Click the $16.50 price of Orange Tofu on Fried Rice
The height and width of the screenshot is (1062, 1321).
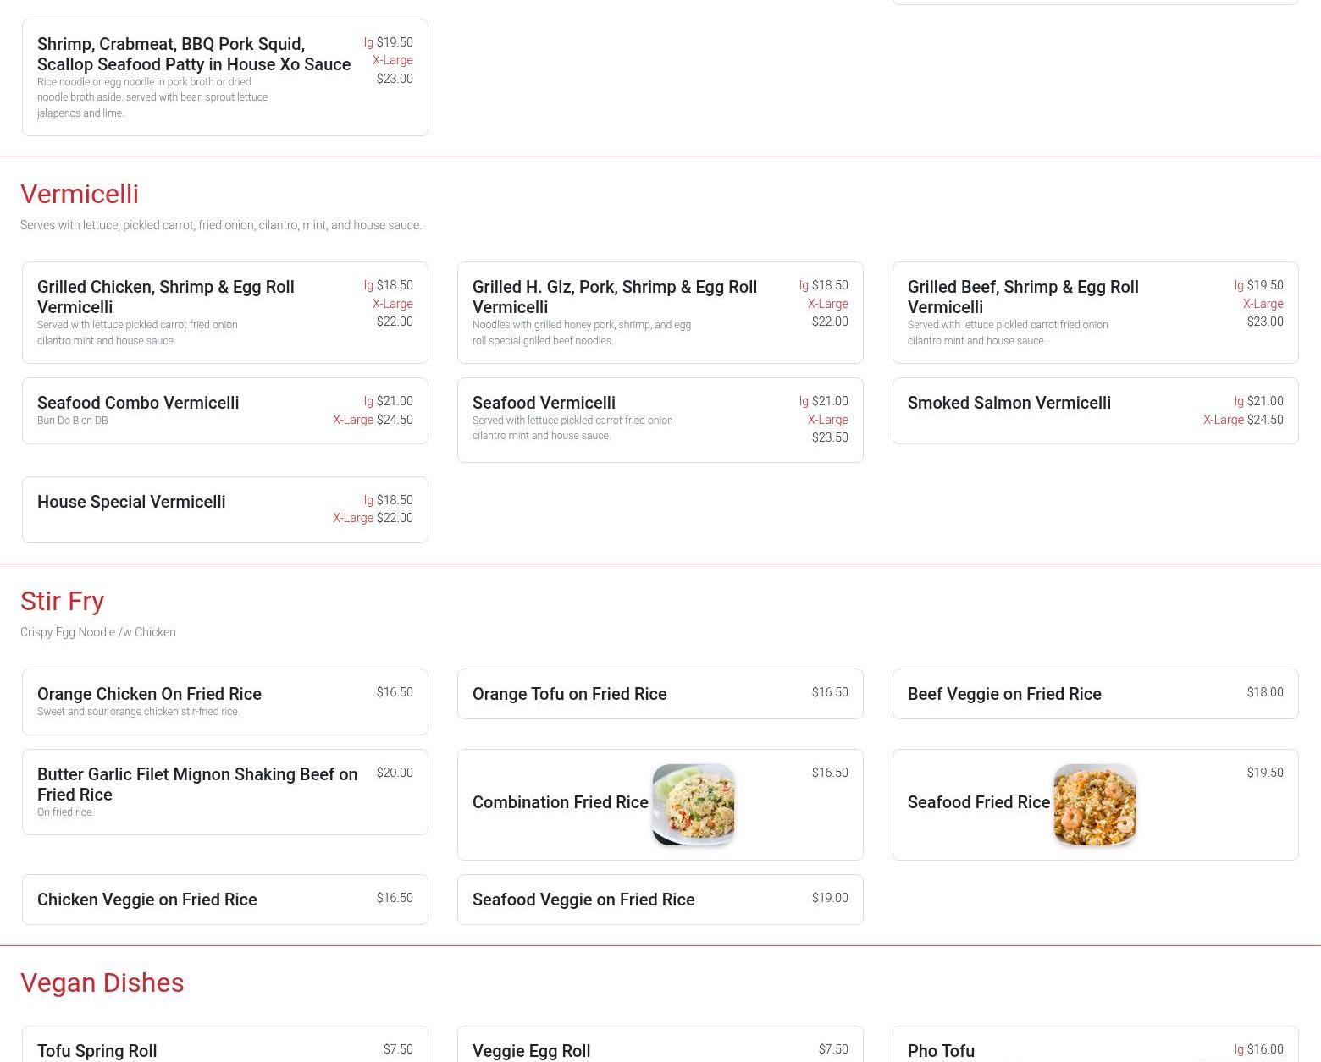point(830,692)
